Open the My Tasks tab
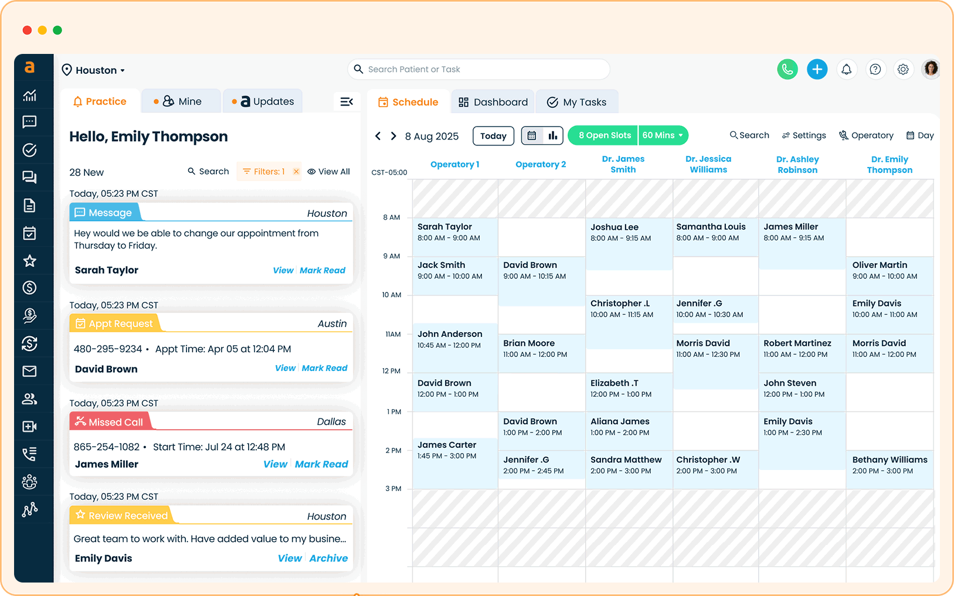Viewport: 954px width, 596px height. [x=577, y=102]
